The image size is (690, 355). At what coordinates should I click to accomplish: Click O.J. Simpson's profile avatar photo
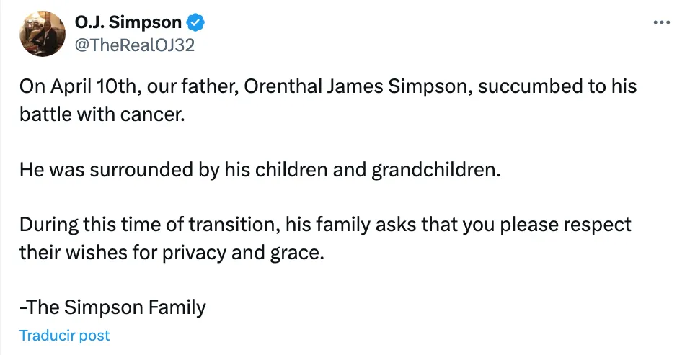pos(43,34)
